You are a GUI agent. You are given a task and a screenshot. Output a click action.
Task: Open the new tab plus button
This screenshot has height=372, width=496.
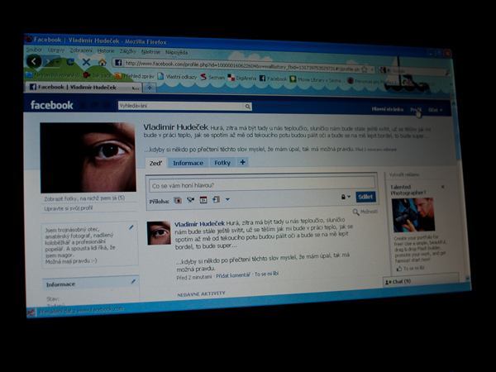150,88
